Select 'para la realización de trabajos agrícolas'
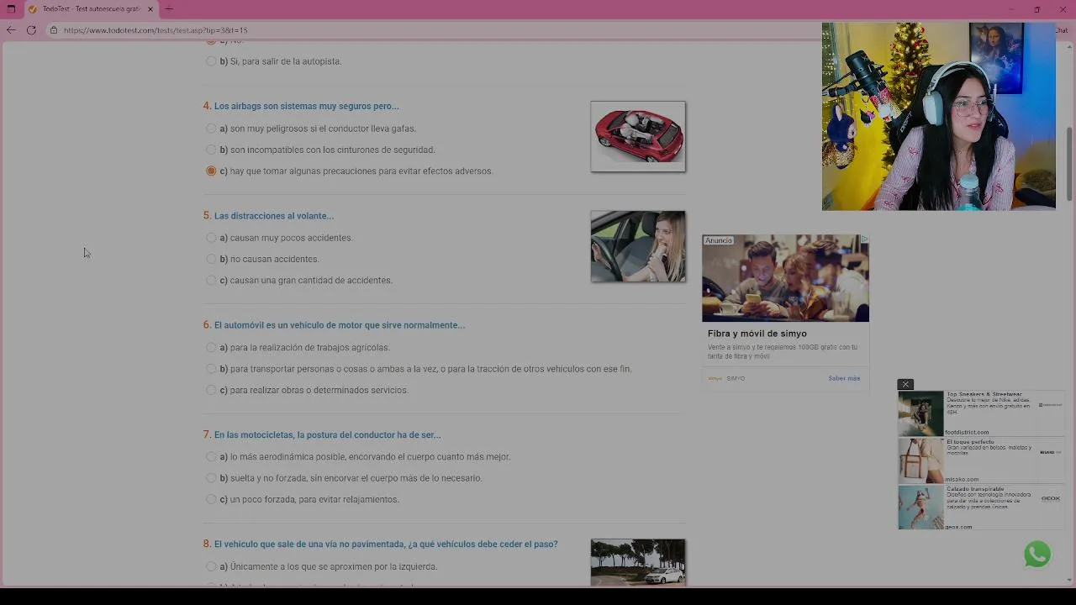1076x605 pixels. click(211, 347)
